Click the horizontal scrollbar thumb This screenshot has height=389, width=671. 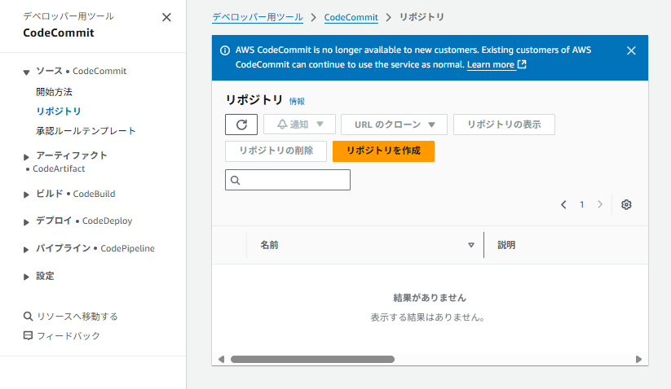tap(312, 359)
